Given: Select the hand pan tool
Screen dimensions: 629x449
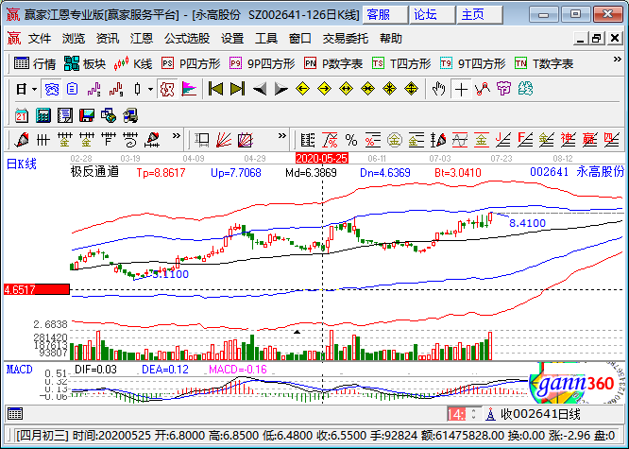Looking at the screenshot, I should [439, 89].
